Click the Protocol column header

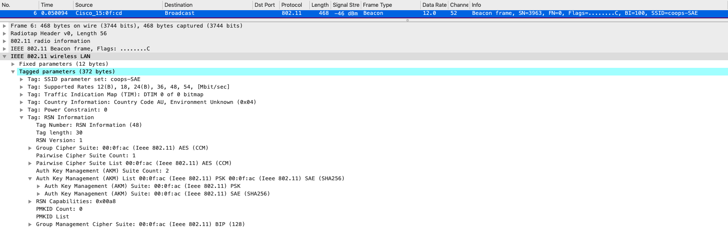(292, 5)
